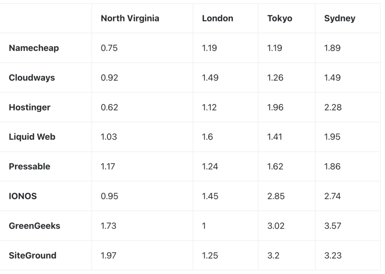This screenshot has height=274, width=385.
Task: Click Liquid Web's London value 1.6
Action: (x=208, y=137)
